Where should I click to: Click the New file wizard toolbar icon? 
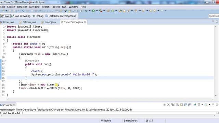tap(3, 11)
